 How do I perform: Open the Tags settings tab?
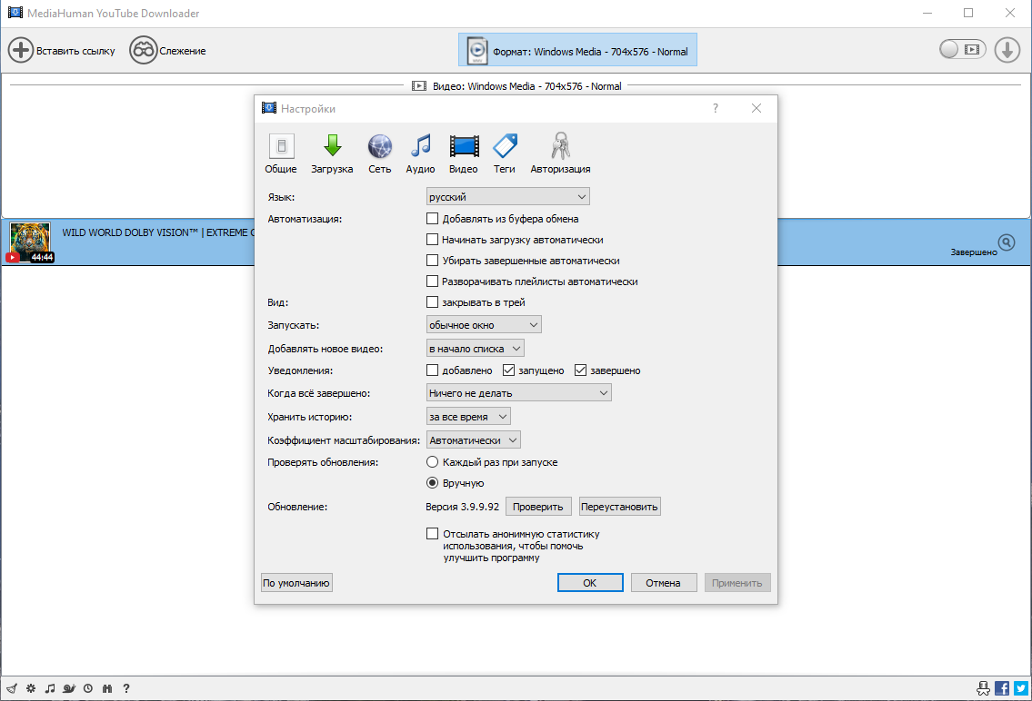click(x=505, y=153)
